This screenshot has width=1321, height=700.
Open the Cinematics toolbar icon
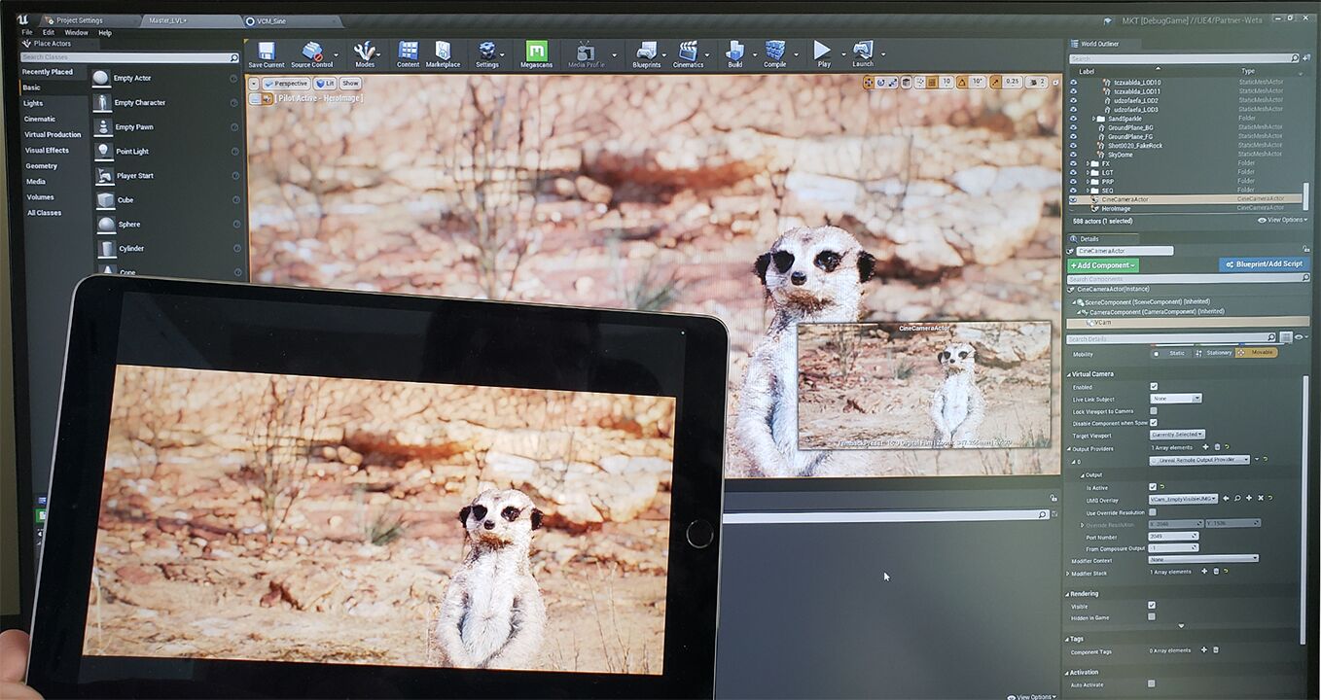pyautogui.click(x=688, y=52)
